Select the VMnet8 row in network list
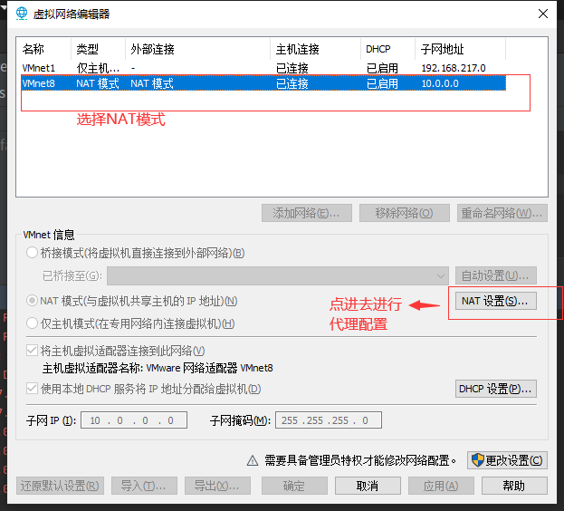Image resolution: width=564 pixels, height=511 pixels. pos(263,83)
